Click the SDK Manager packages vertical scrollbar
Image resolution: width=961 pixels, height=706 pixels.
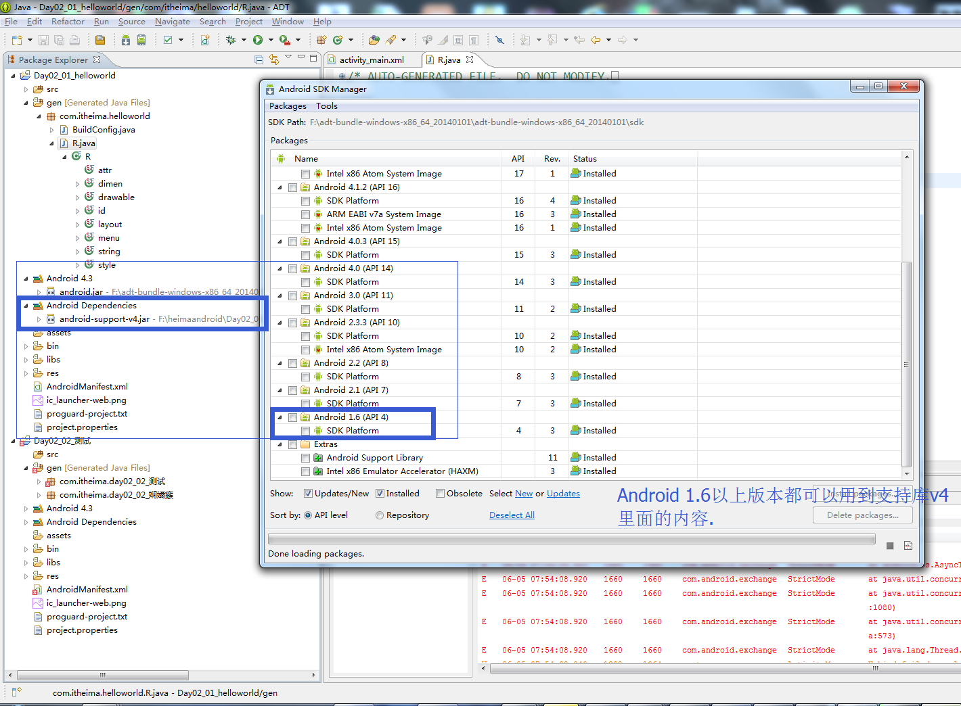click(907, 365)
